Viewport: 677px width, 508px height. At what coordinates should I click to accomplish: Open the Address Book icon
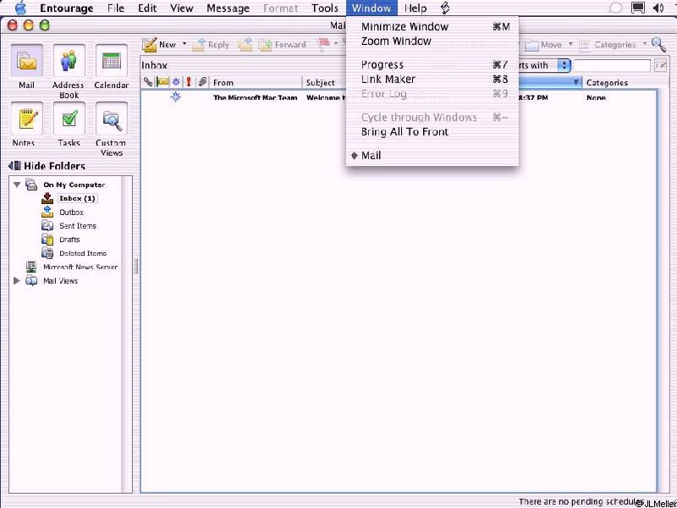coord(69,61)
